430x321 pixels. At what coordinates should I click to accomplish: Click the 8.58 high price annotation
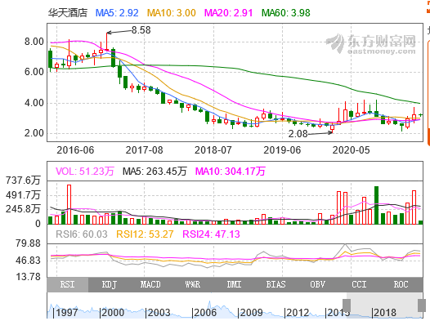(x=141, y=30)
